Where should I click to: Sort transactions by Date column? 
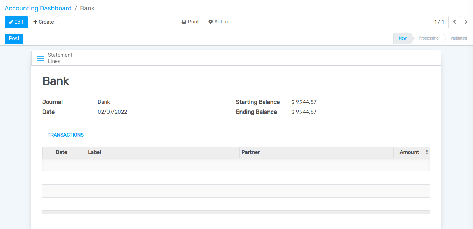[x=62, y=152]
